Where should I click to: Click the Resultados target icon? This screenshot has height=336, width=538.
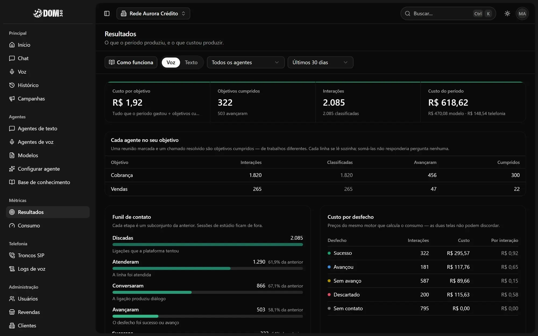(12, 212)
